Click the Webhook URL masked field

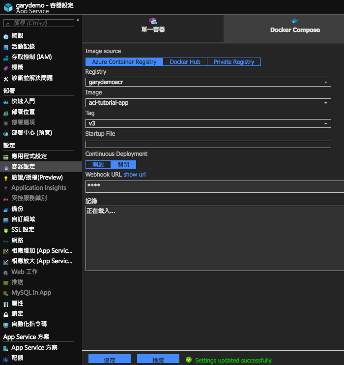click(215, 186)
